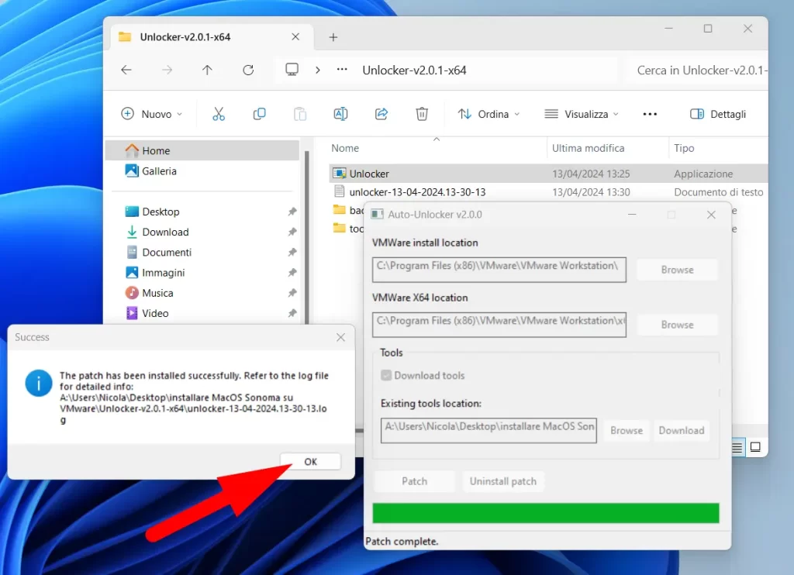Click the Download button for tools
Viewport: 794px width, 575px height.
click(x=681, y=431)
